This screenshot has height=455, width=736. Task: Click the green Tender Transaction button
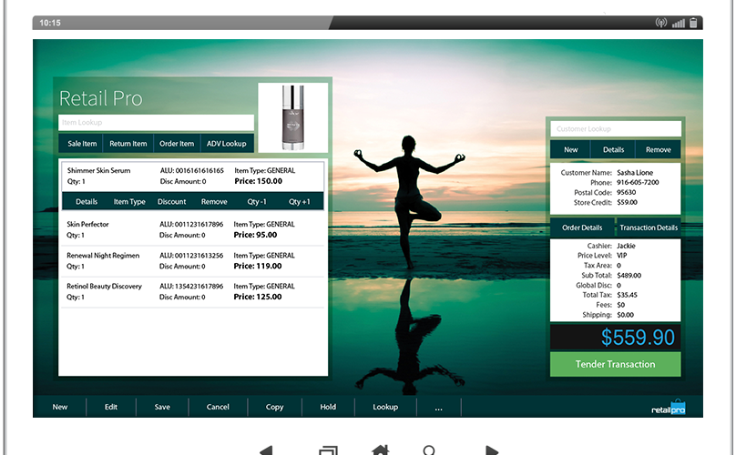616,364
